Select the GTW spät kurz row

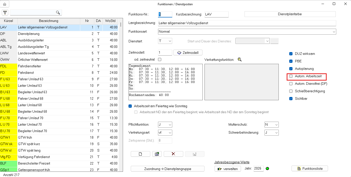59,144
